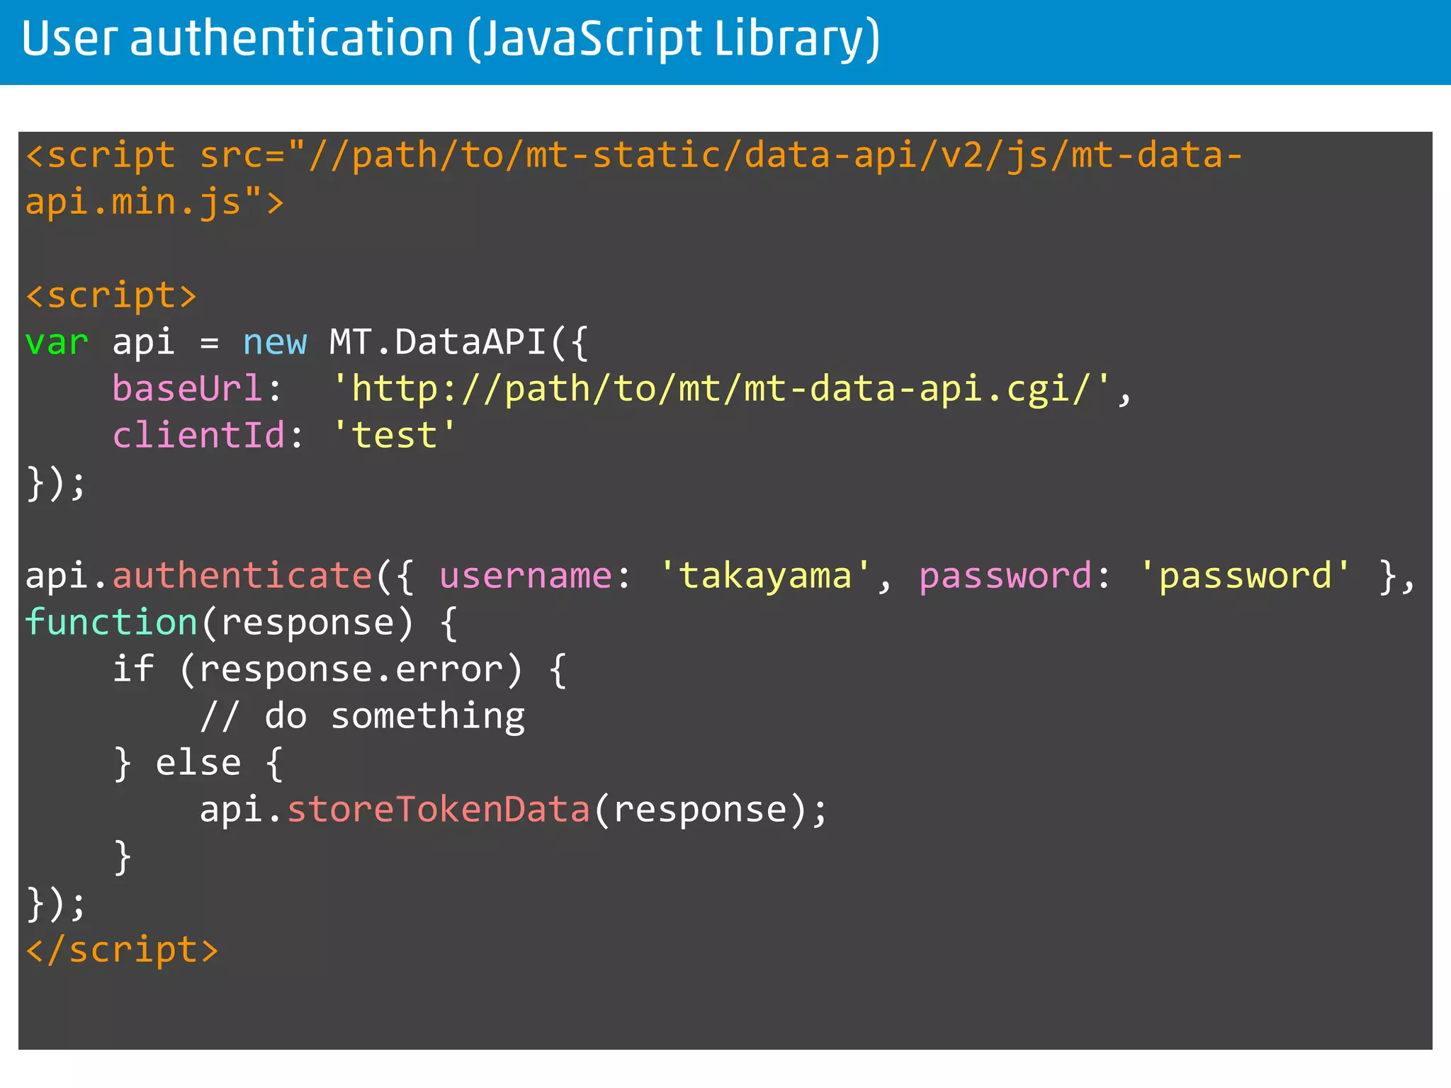This screenshot has height=1088, width=1451.
Task: Click the '<script src=' text on the first line
Action: (x=154, y=155)
